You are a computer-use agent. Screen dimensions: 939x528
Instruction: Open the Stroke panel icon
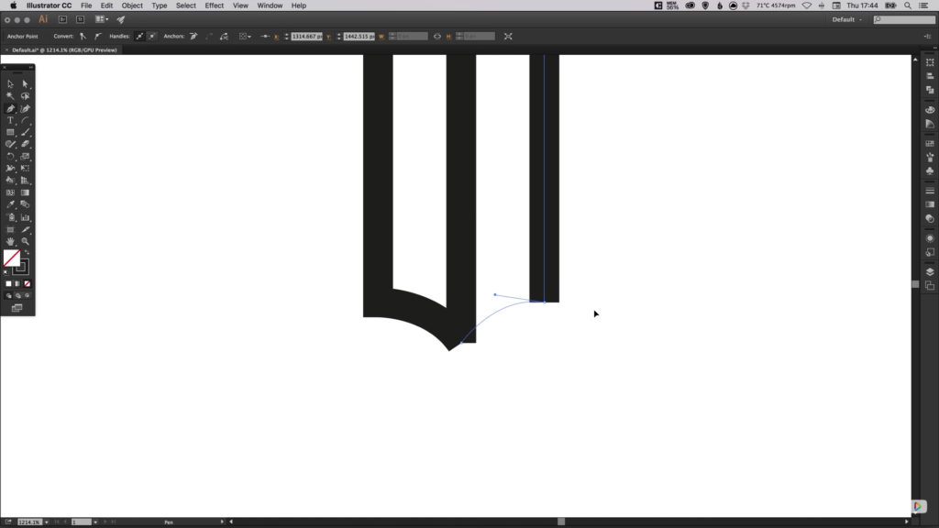coord(930,191)
